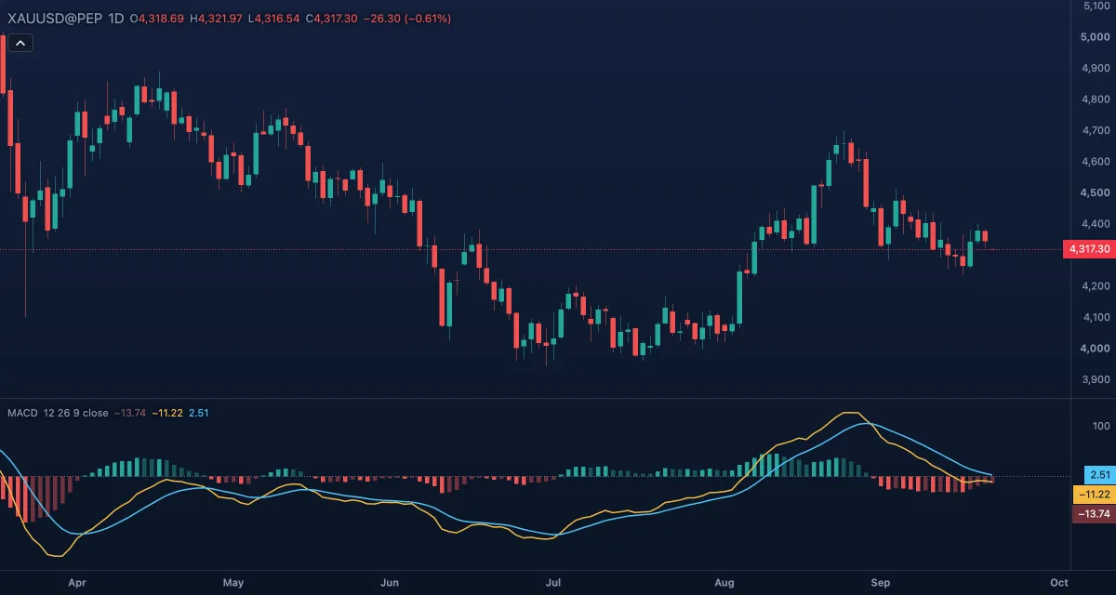Select the 4,000 price scale label
Screen dimensions: 1116x595
pos(1096,349)
